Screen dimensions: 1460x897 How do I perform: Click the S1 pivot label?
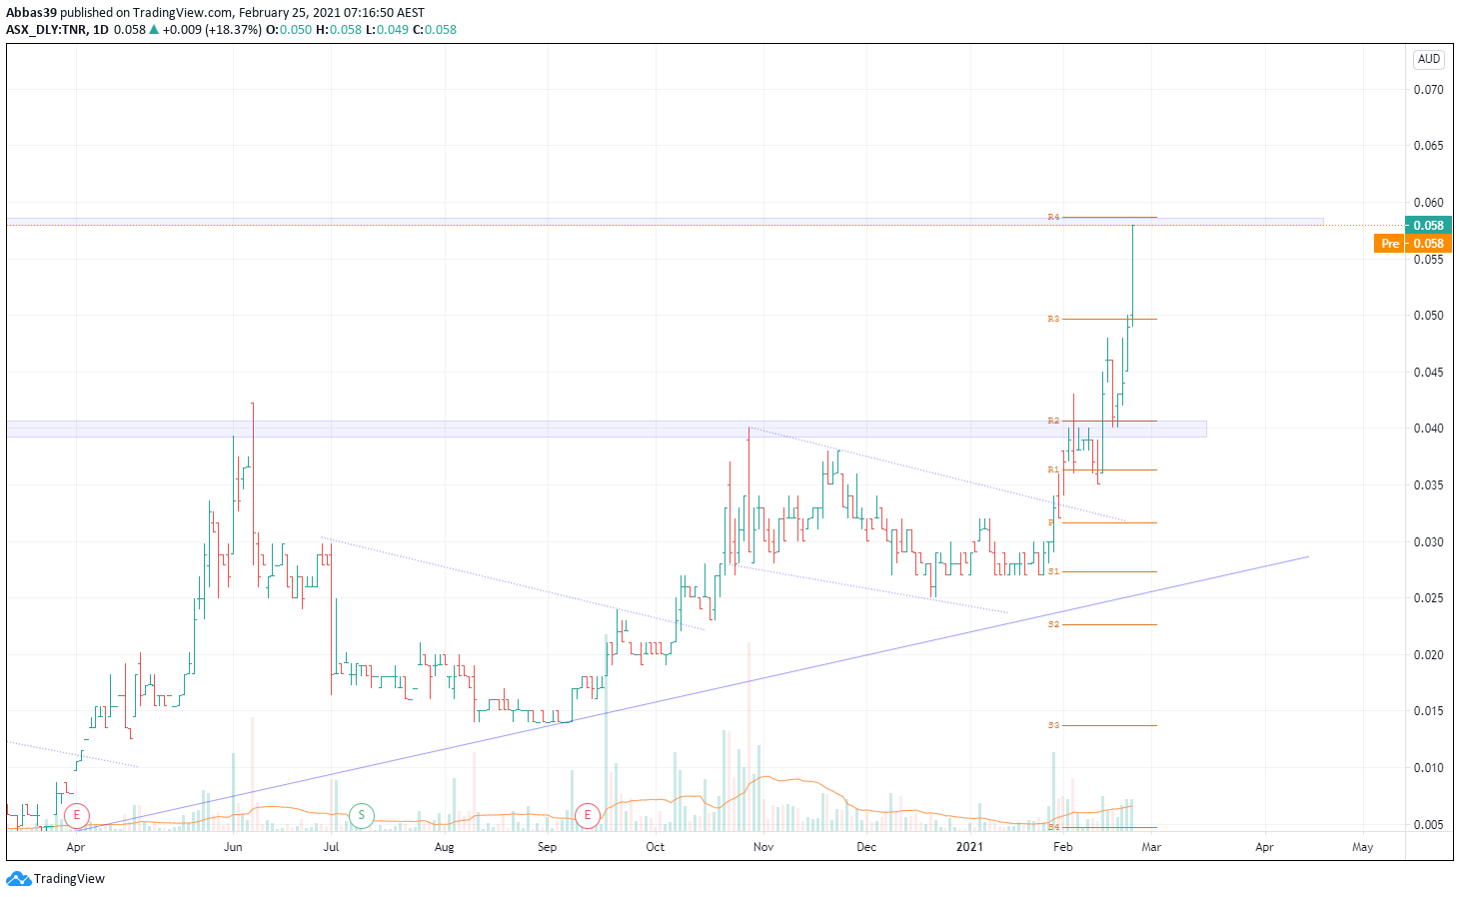[x=1053, y=571]
